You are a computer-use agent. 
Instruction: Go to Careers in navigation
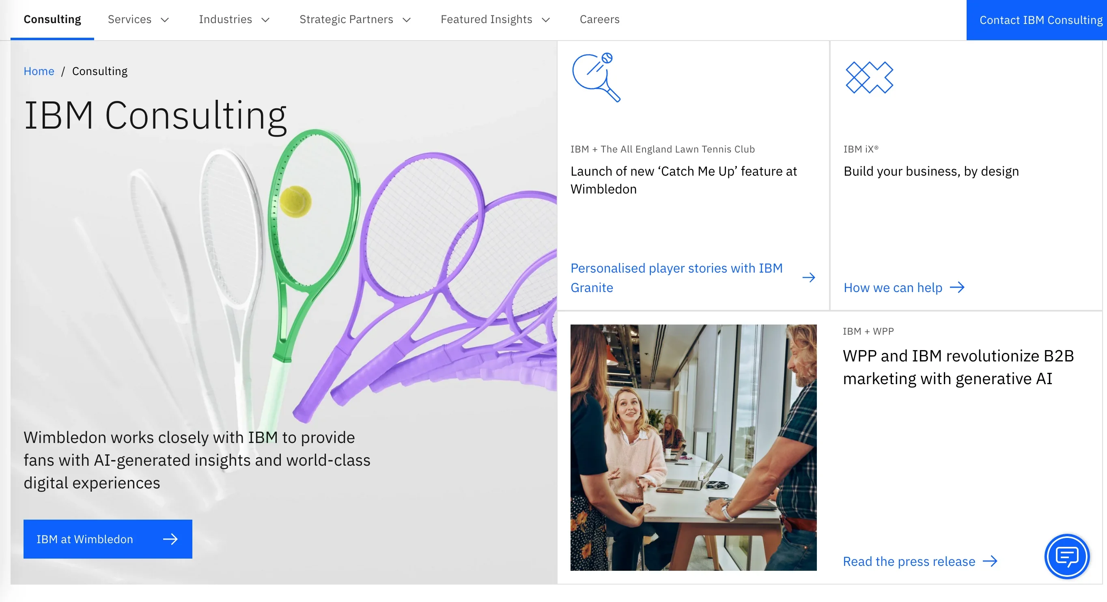pos(599,20)
